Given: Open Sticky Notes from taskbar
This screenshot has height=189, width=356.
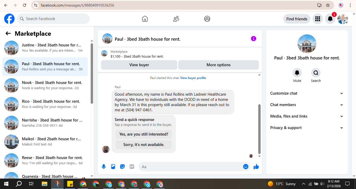Looking at the screenshot, I should (x=70, y=184).
